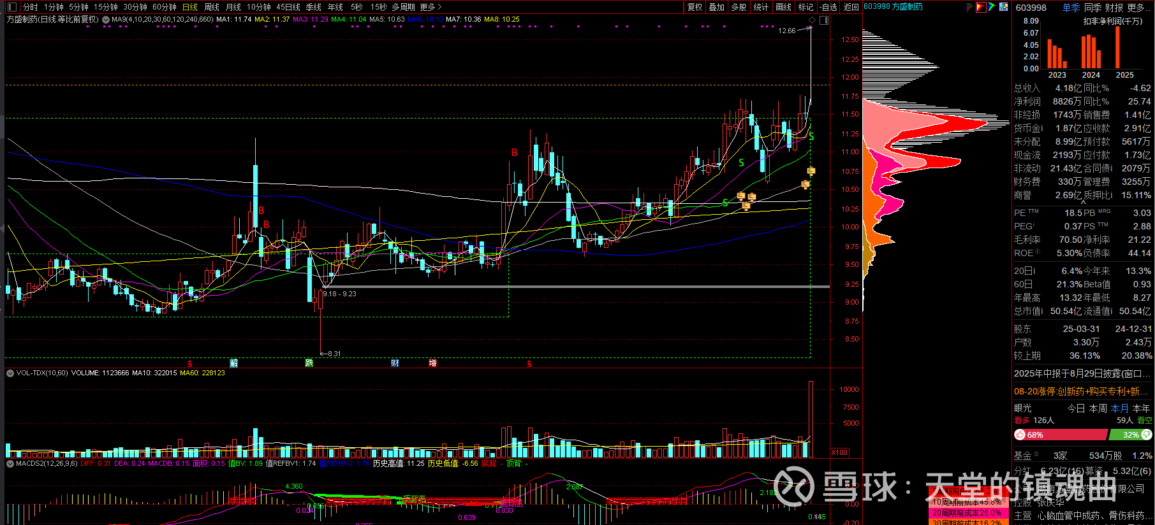Click the 68% bullish bar
This screenshot has width=1155, height=525.
click(x=1061, y=435)
